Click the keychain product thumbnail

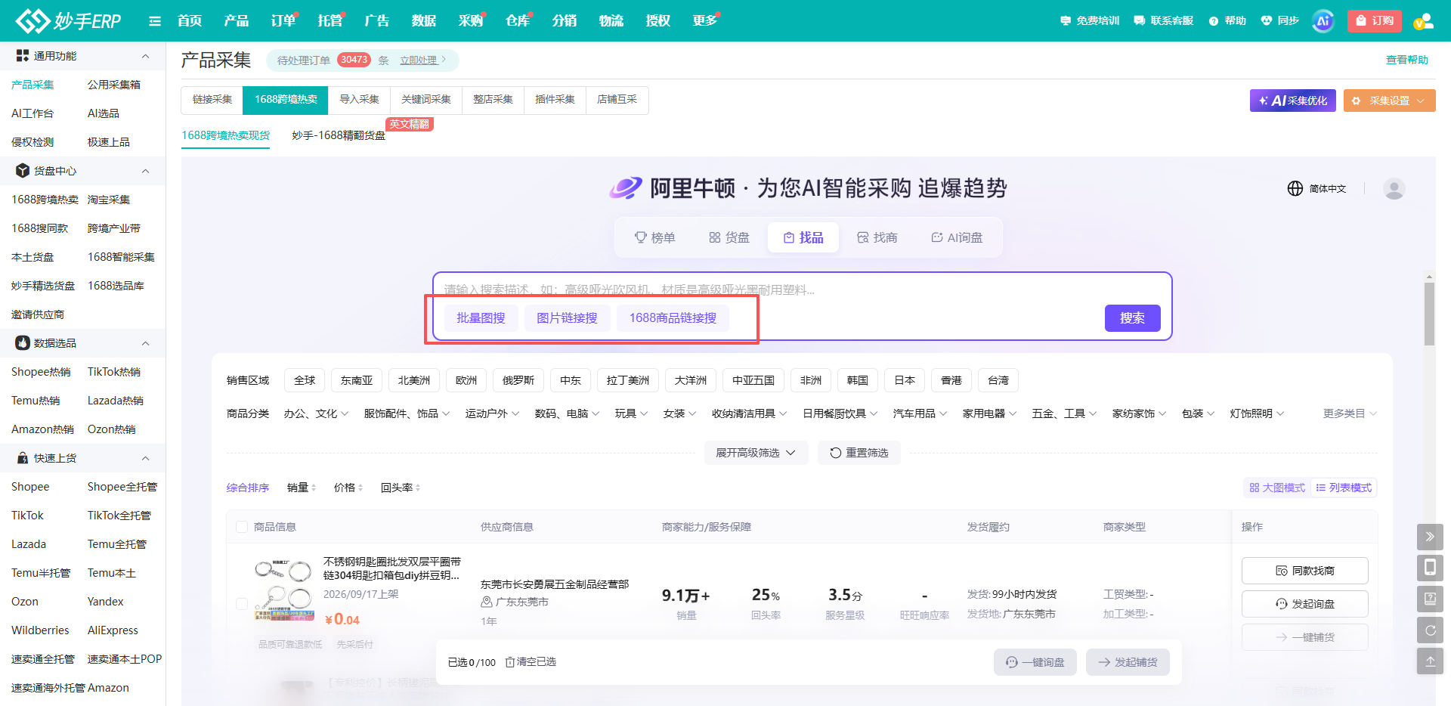click(x=284, y=590)
